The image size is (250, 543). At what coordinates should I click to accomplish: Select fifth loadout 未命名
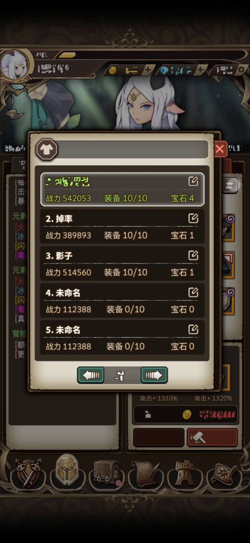pos(122,338)
